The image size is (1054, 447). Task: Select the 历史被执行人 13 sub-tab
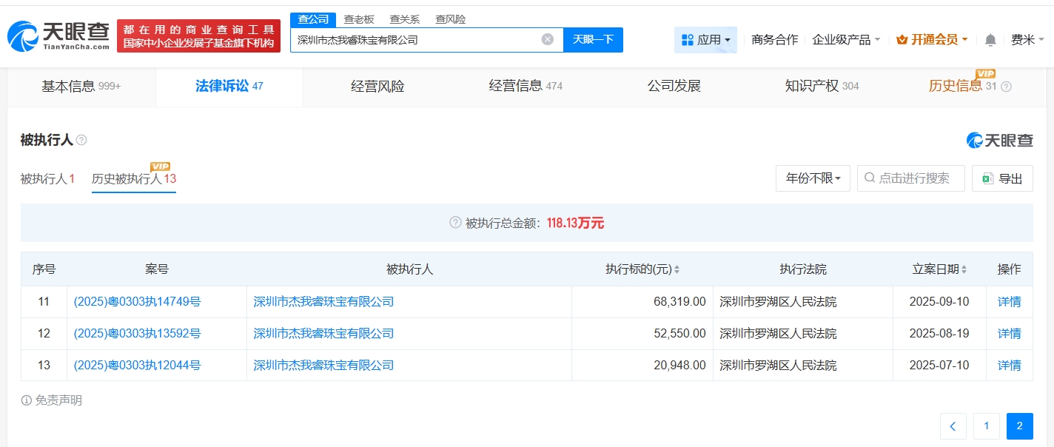[x=134, y=178]
